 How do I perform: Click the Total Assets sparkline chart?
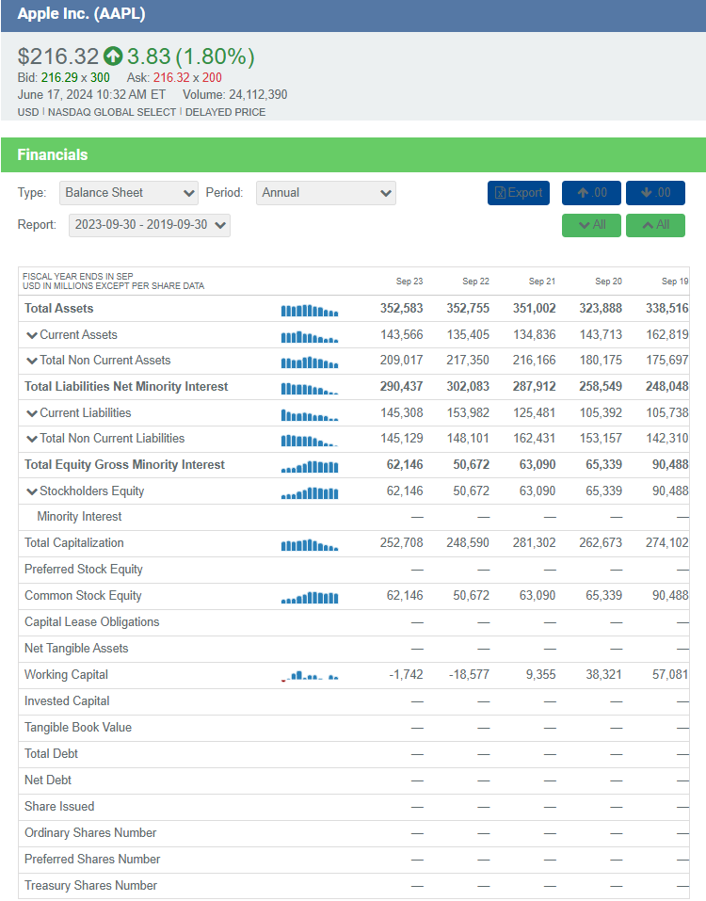310,311
